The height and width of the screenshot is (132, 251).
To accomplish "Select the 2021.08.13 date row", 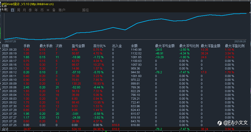I will click(x=9, y=68).
